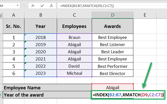Select the Braun employee cell

pos(75,37)
